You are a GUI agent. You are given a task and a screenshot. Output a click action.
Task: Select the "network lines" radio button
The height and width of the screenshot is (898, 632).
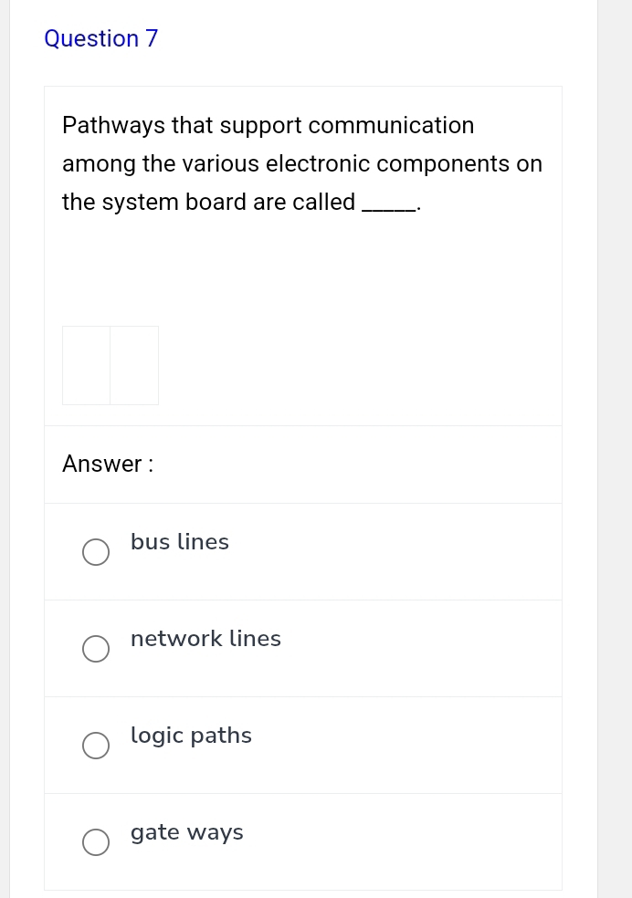[96, 649]
